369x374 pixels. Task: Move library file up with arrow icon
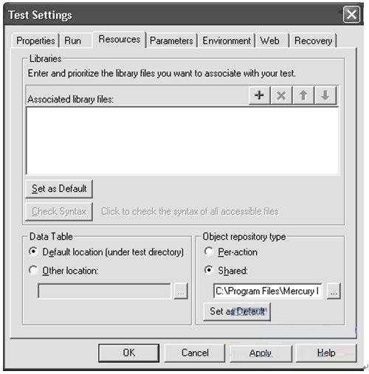coord(303,95)
